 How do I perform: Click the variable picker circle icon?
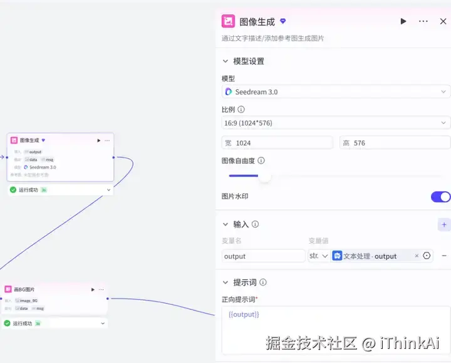[x=427, y=256]
